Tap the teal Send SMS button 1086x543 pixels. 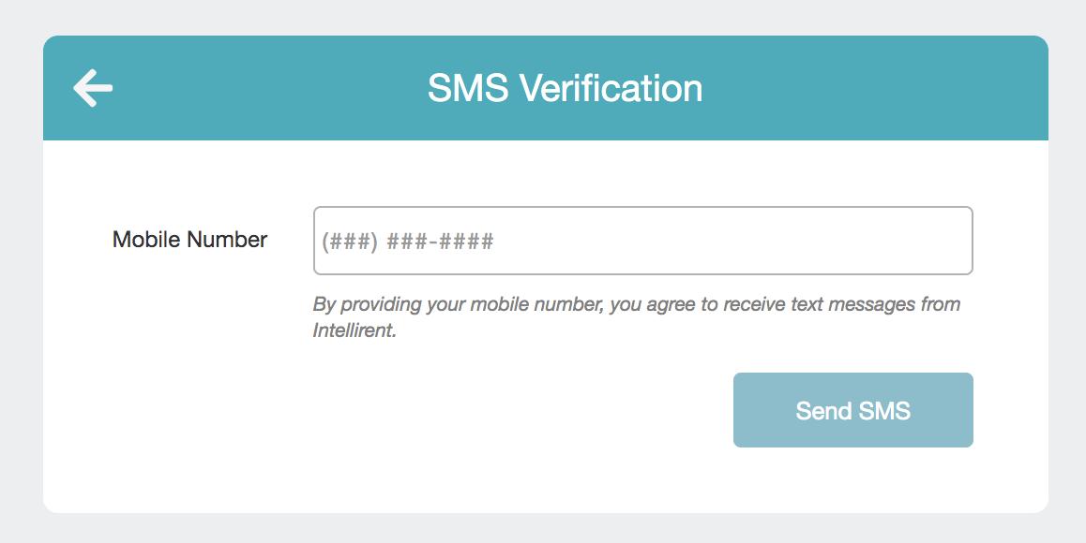point(852,410)
